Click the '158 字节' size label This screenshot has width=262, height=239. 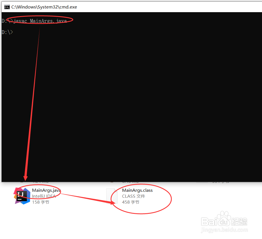coord(41,202)
